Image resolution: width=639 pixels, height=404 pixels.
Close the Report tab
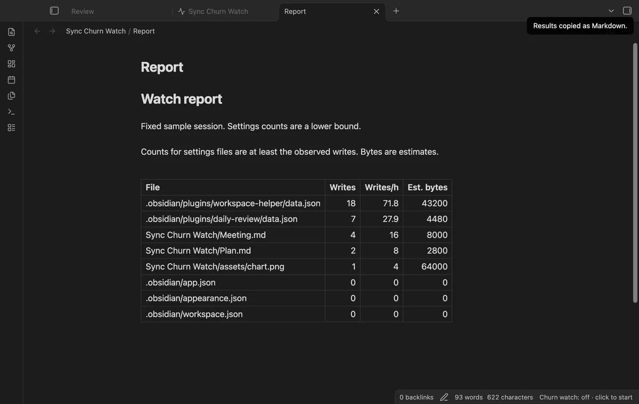[376, 11]
